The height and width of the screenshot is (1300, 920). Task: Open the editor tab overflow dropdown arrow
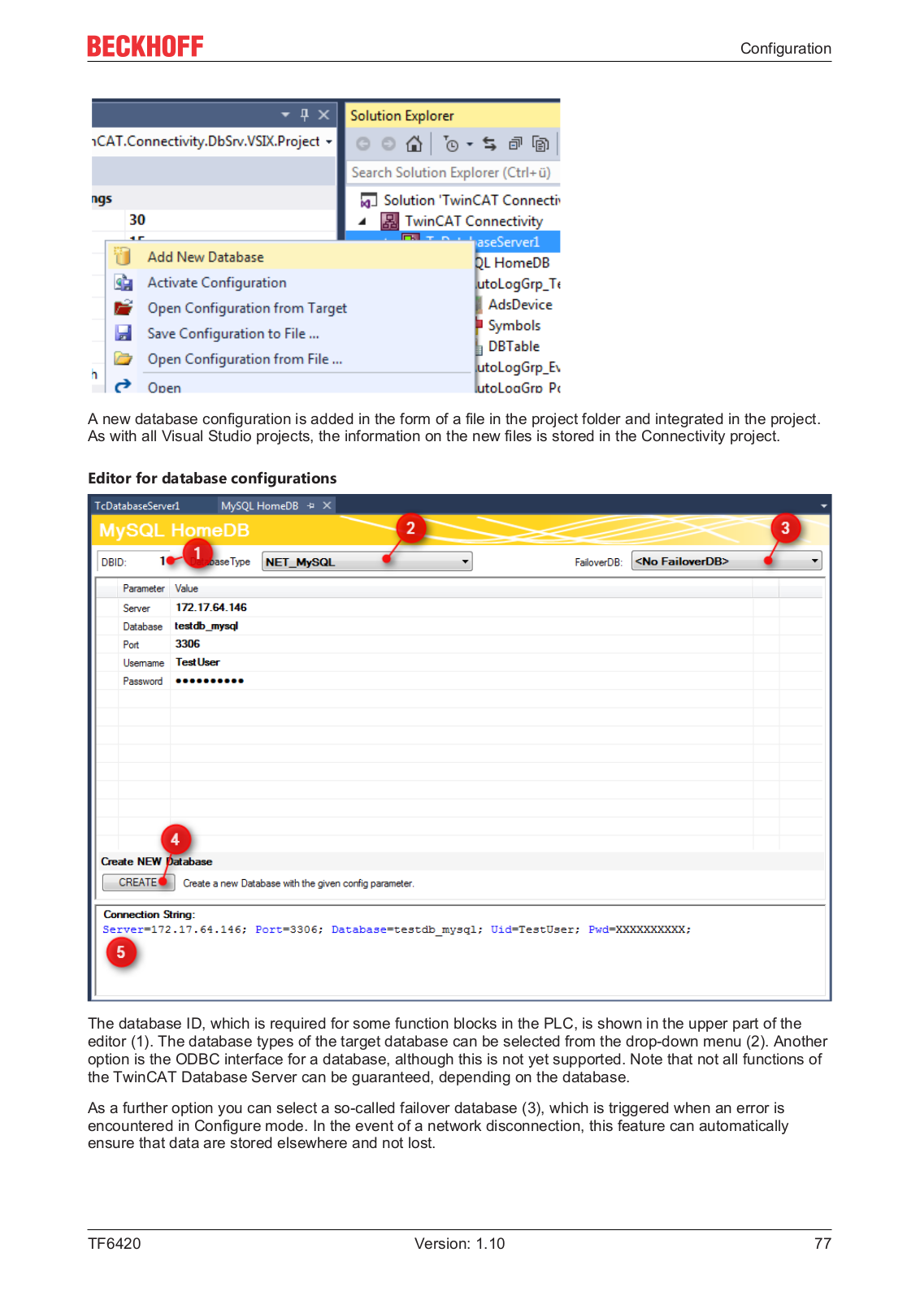tap(824, 505)
